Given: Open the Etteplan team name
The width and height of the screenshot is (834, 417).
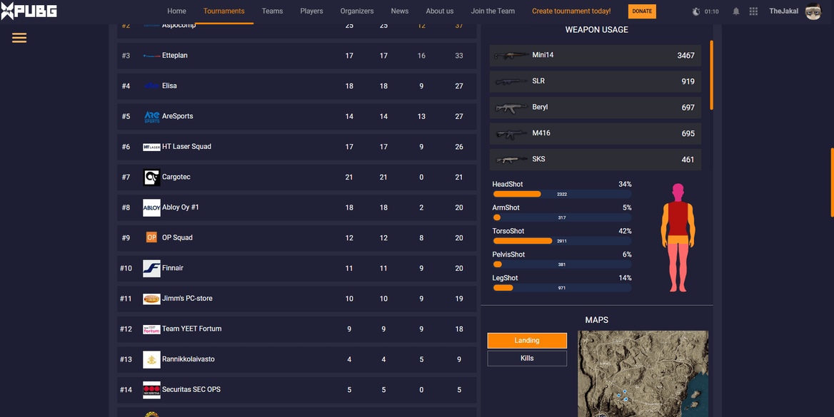Looking at the screenshot, I should pos(175,56).
